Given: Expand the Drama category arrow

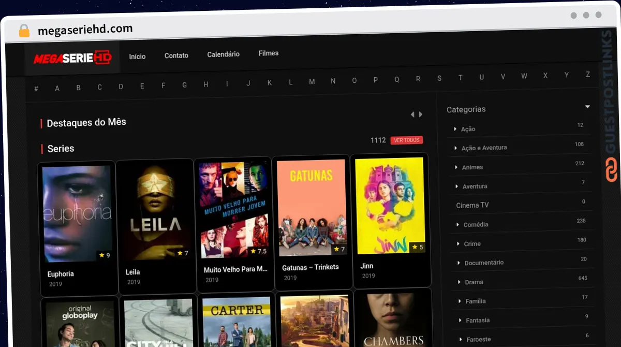Looking at the screenshot, I should (459, 282).
